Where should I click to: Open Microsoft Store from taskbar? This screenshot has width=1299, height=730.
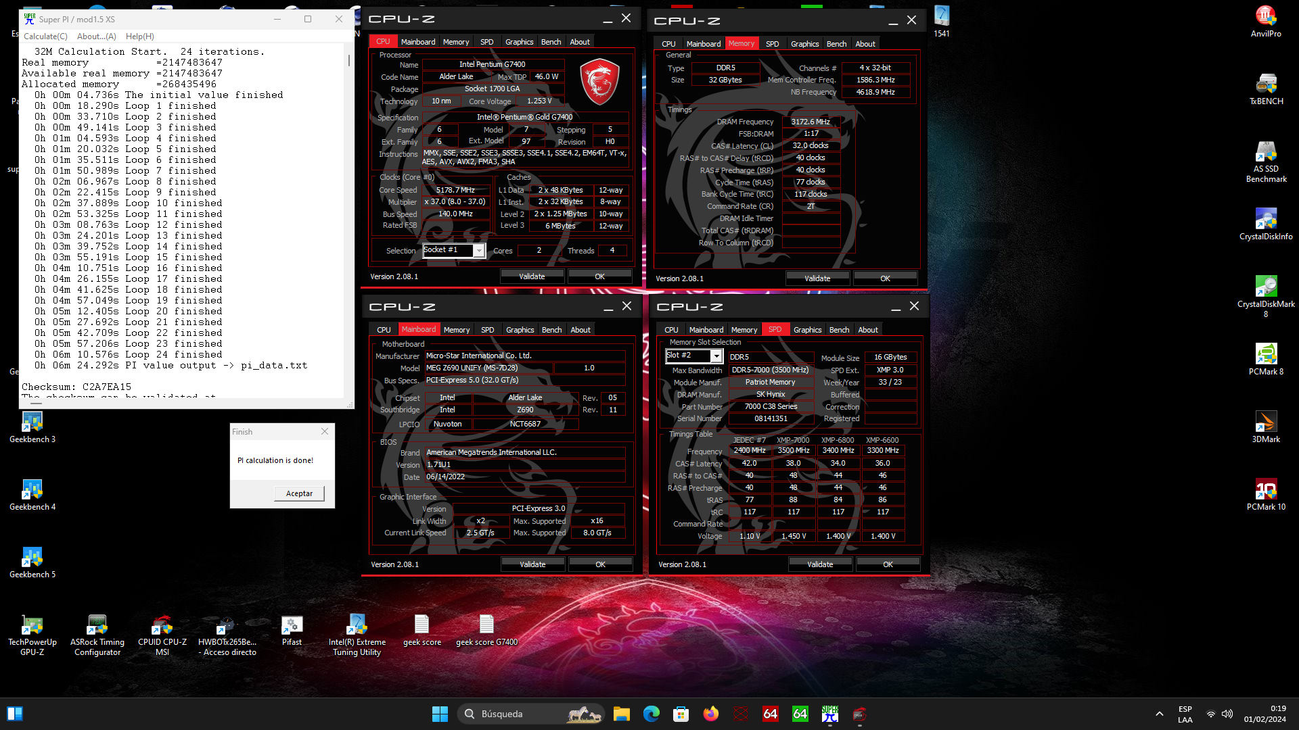point(681,714)
